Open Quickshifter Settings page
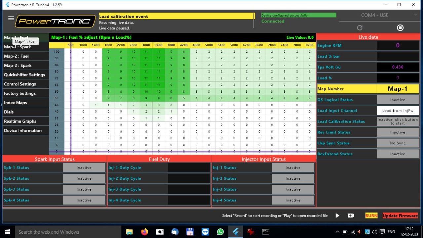 click(x=24, y=75)
